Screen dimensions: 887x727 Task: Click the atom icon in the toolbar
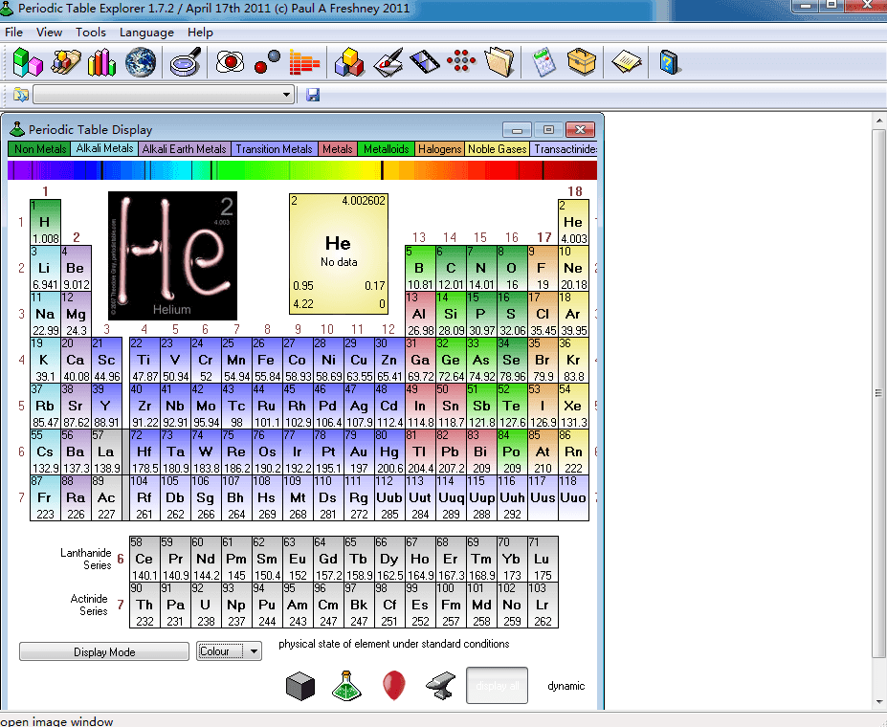click(230, 61)
